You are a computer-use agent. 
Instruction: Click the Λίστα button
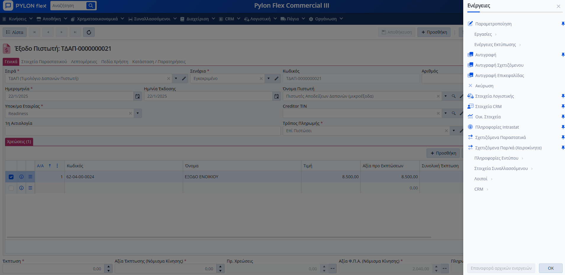coord(15,32)
